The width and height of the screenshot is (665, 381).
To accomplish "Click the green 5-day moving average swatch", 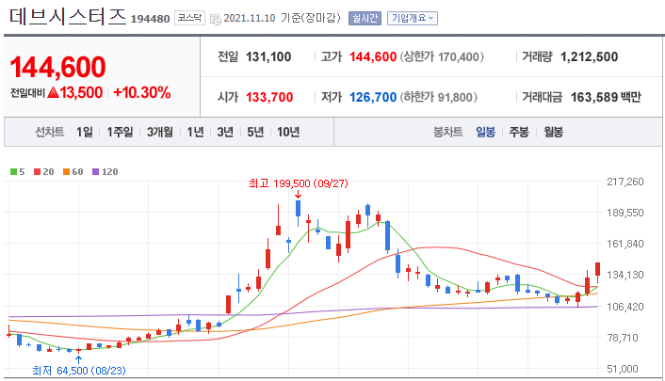I will pyautogui.click(x=13, y=171).
